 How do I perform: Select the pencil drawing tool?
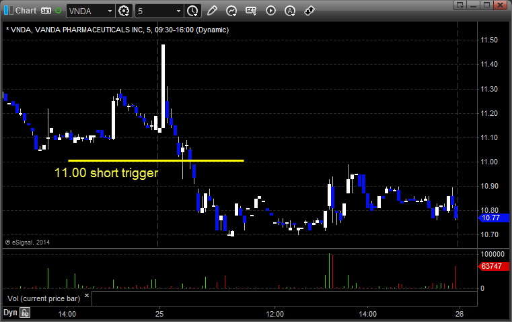coord(212,11)
